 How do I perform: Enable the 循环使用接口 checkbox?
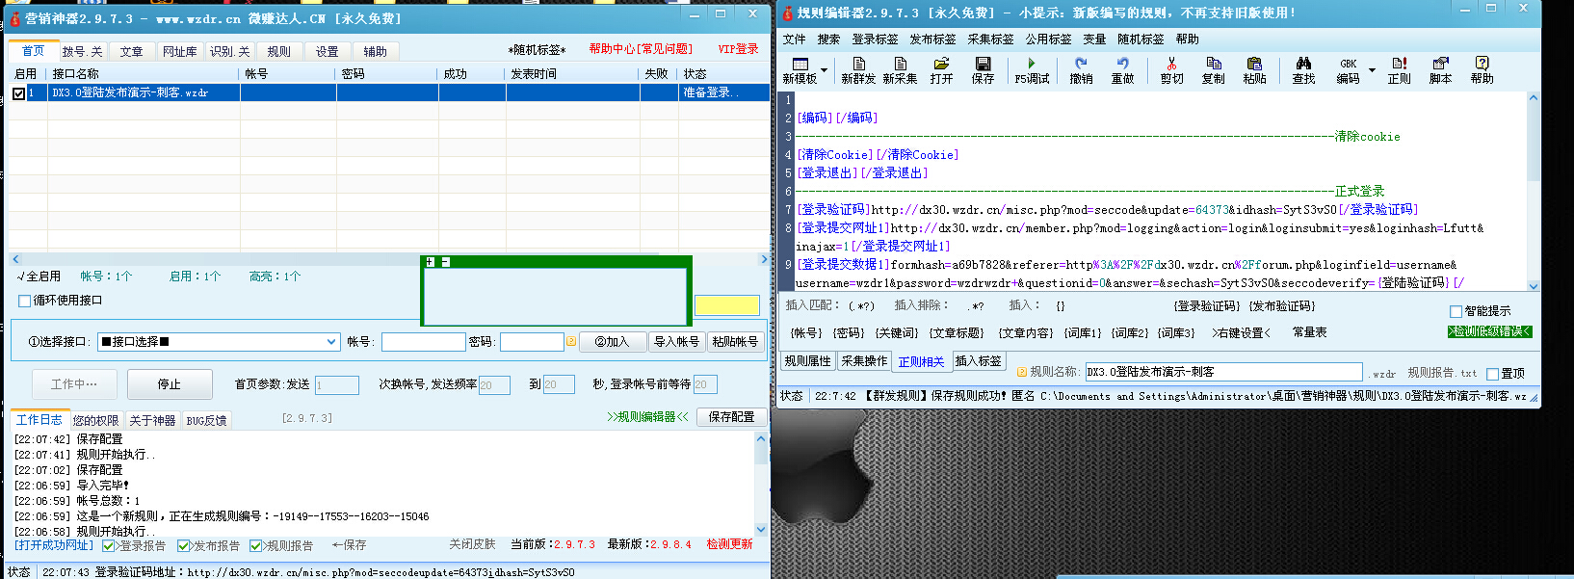click(x=25, y=301)
